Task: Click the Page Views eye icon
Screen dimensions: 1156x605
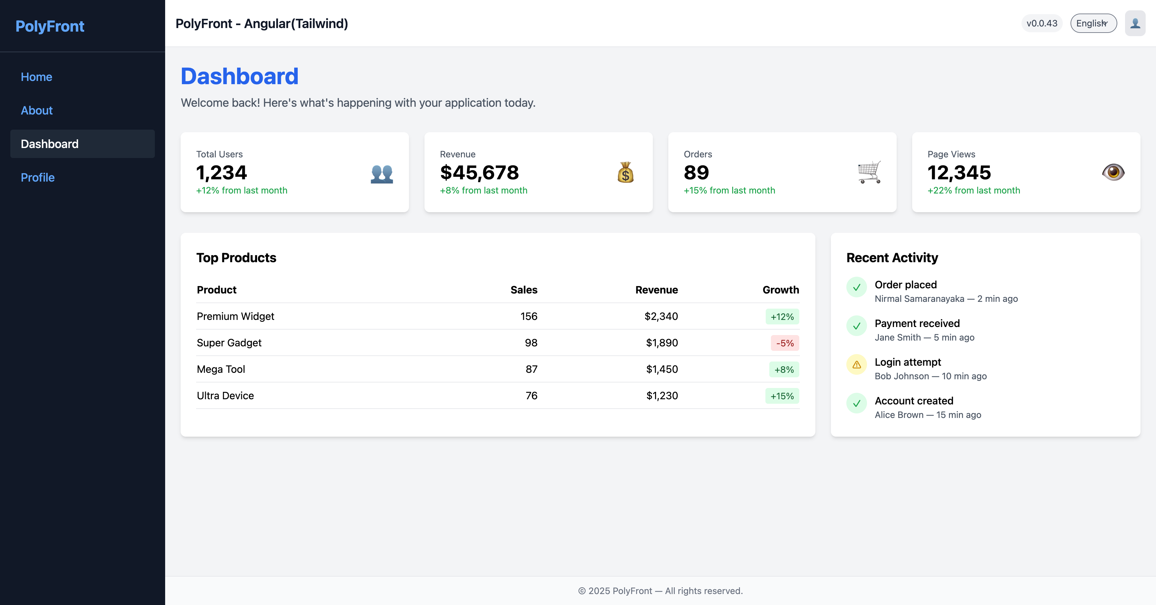Action: pos(1113,172)
